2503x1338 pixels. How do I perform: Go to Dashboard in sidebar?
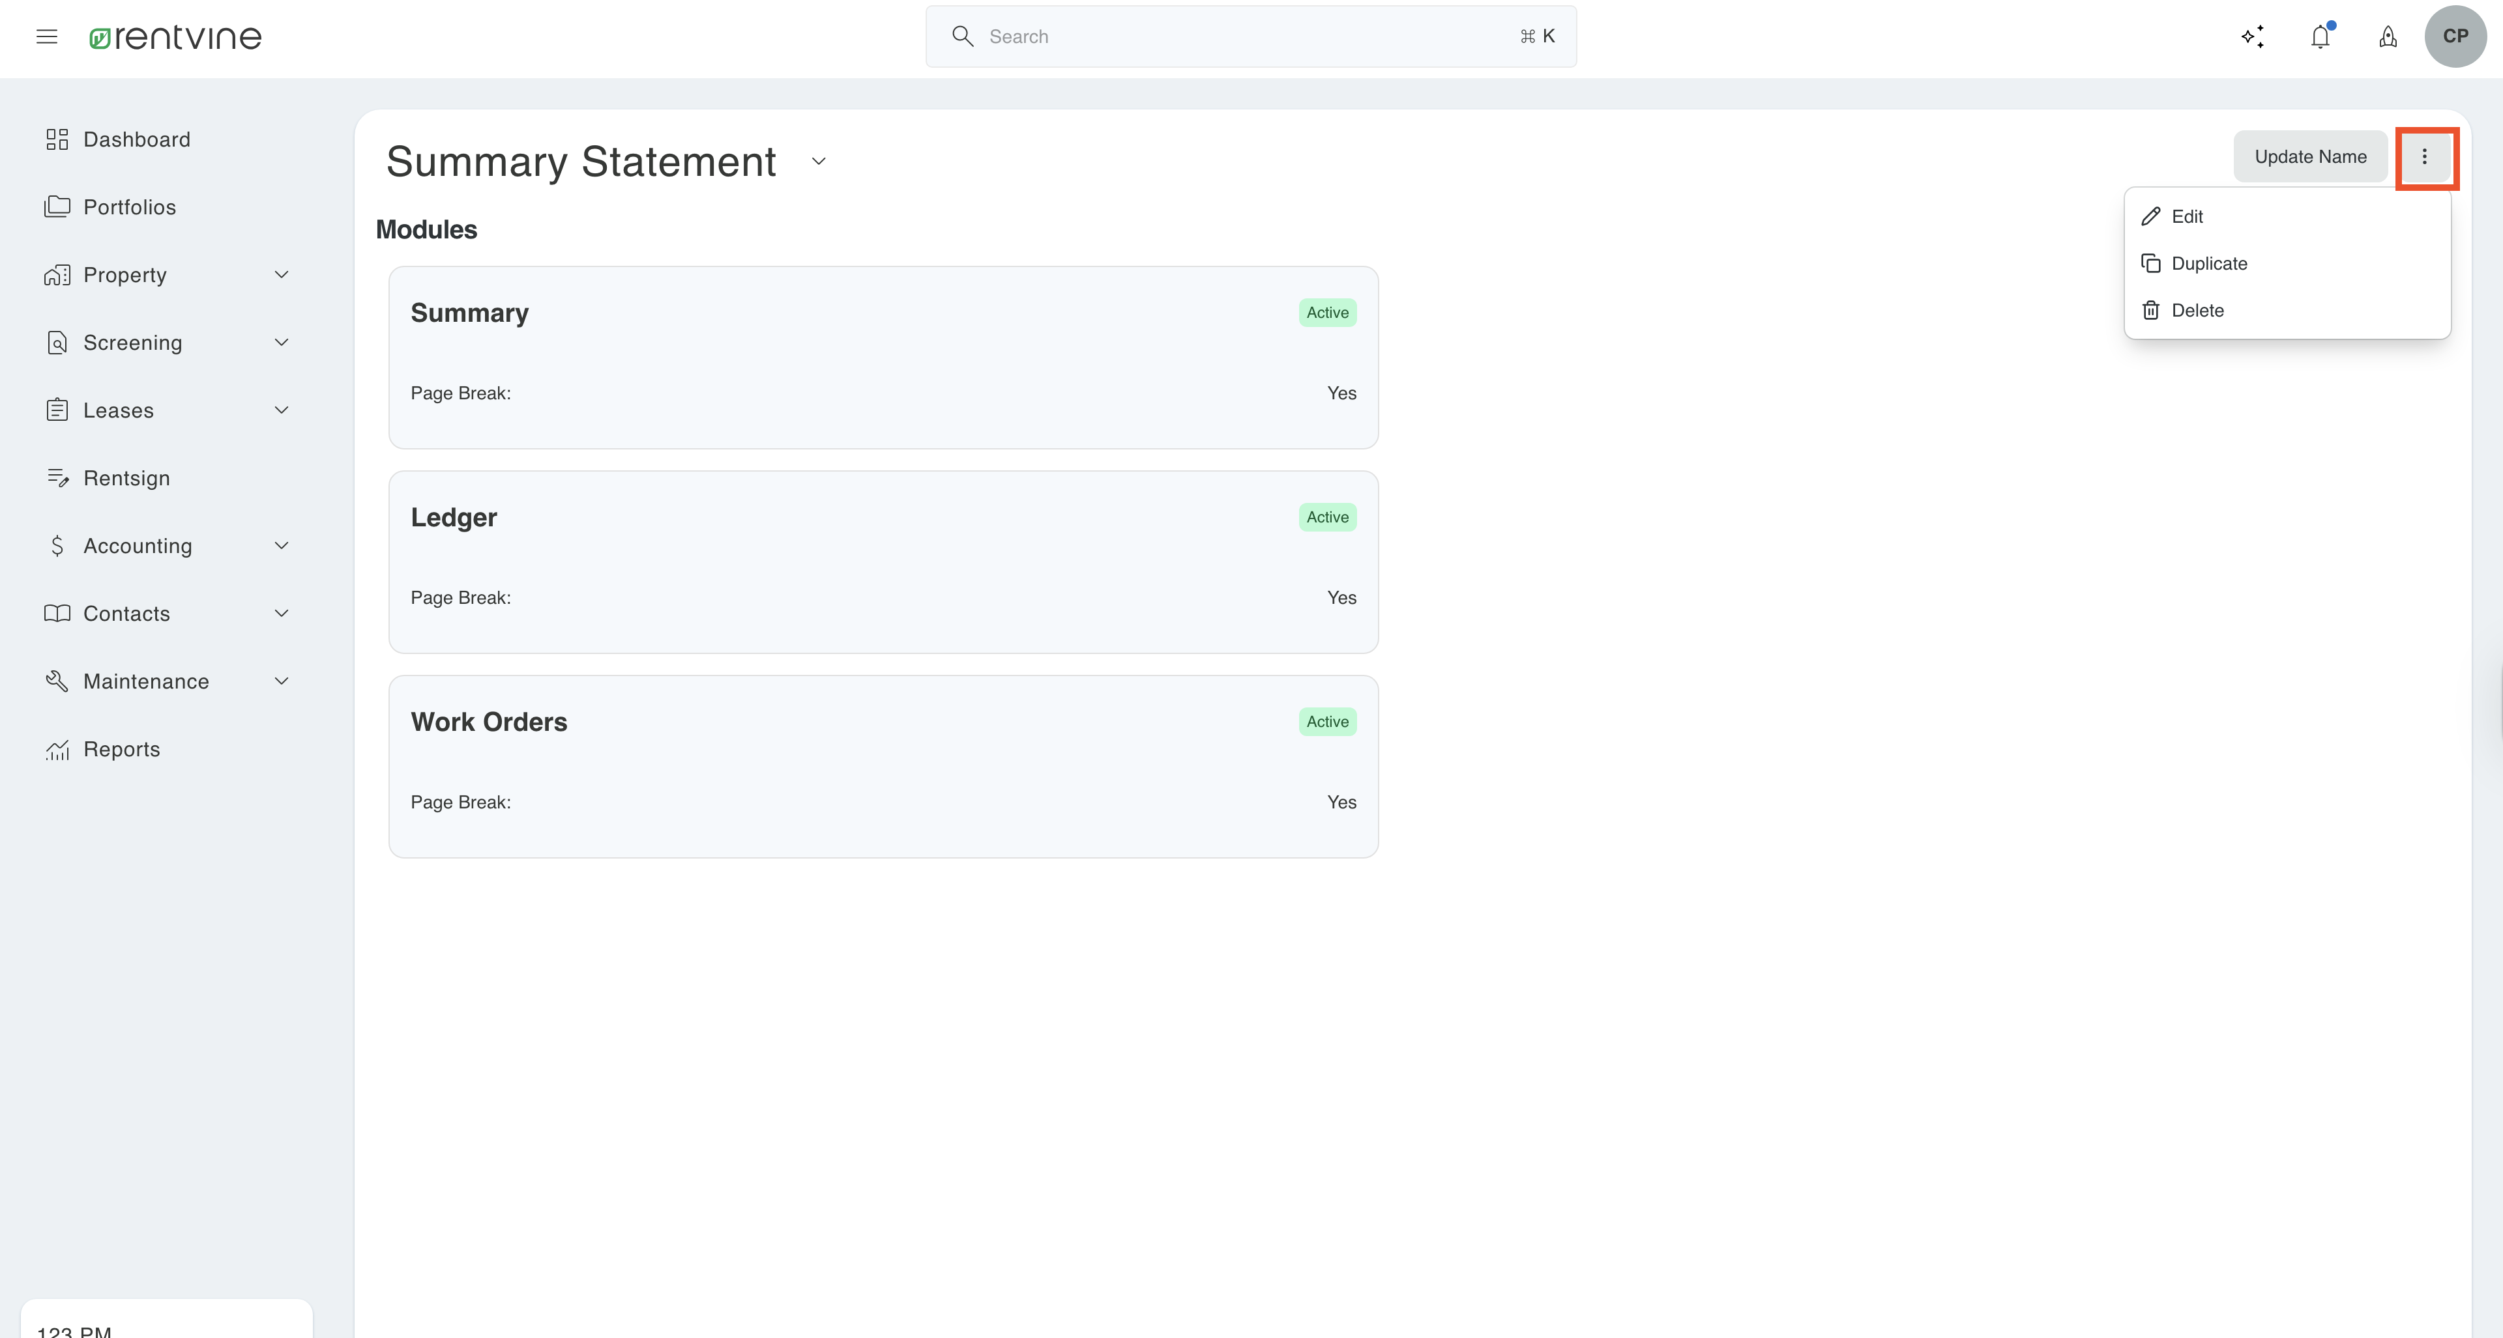[x=137, y=140]
